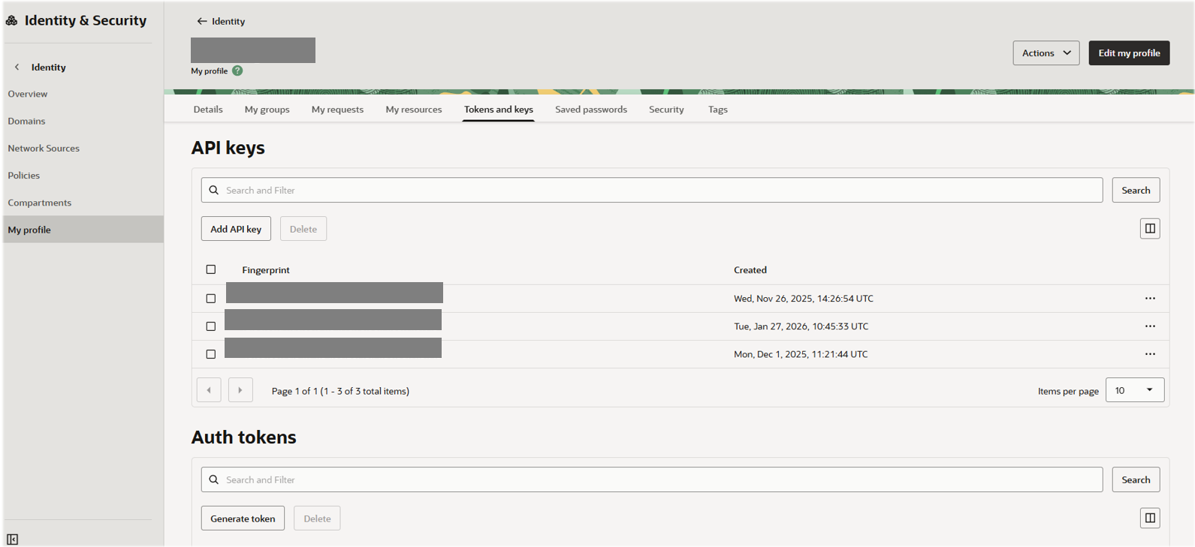
Task: Toggle the select-all checkbox in Fingerprint header
Action: 211,269
